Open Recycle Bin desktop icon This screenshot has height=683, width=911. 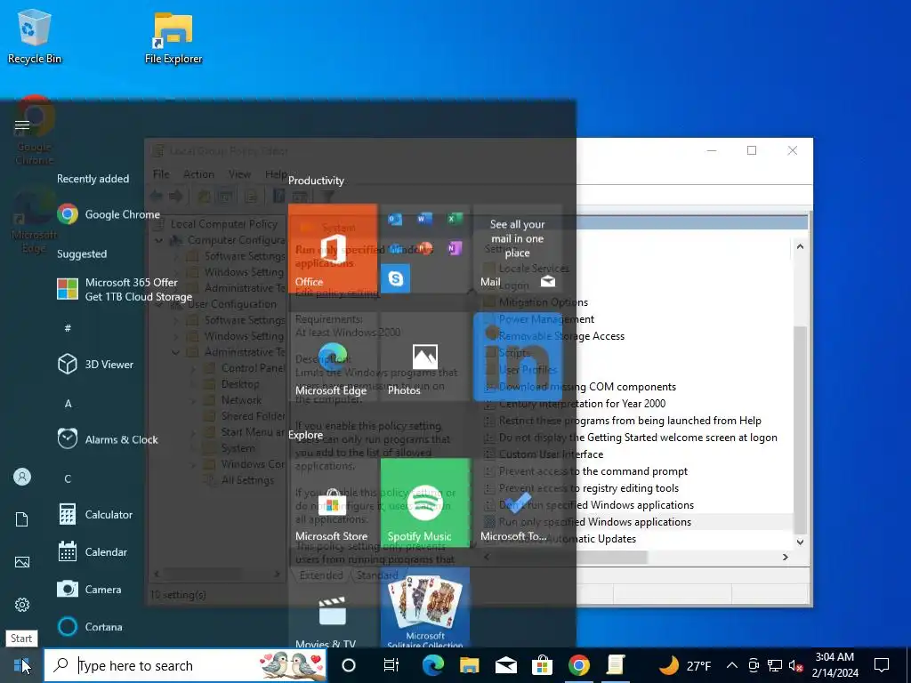point(35,36)
